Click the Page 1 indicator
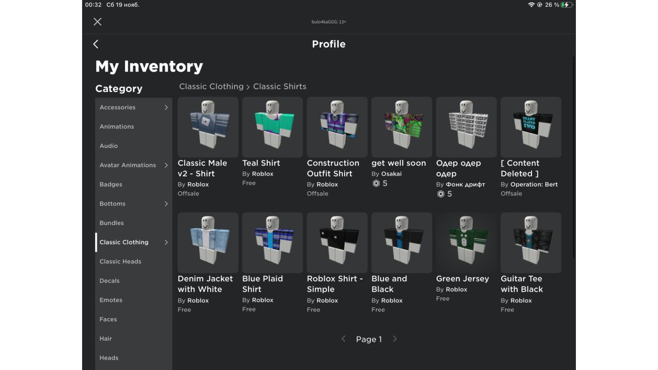The image size is (658, 370). coord(369,339)
